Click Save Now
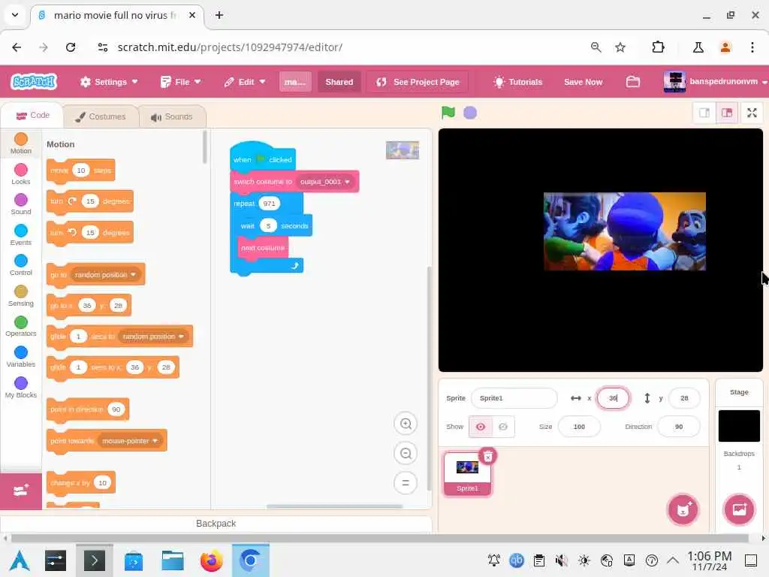 583,82
